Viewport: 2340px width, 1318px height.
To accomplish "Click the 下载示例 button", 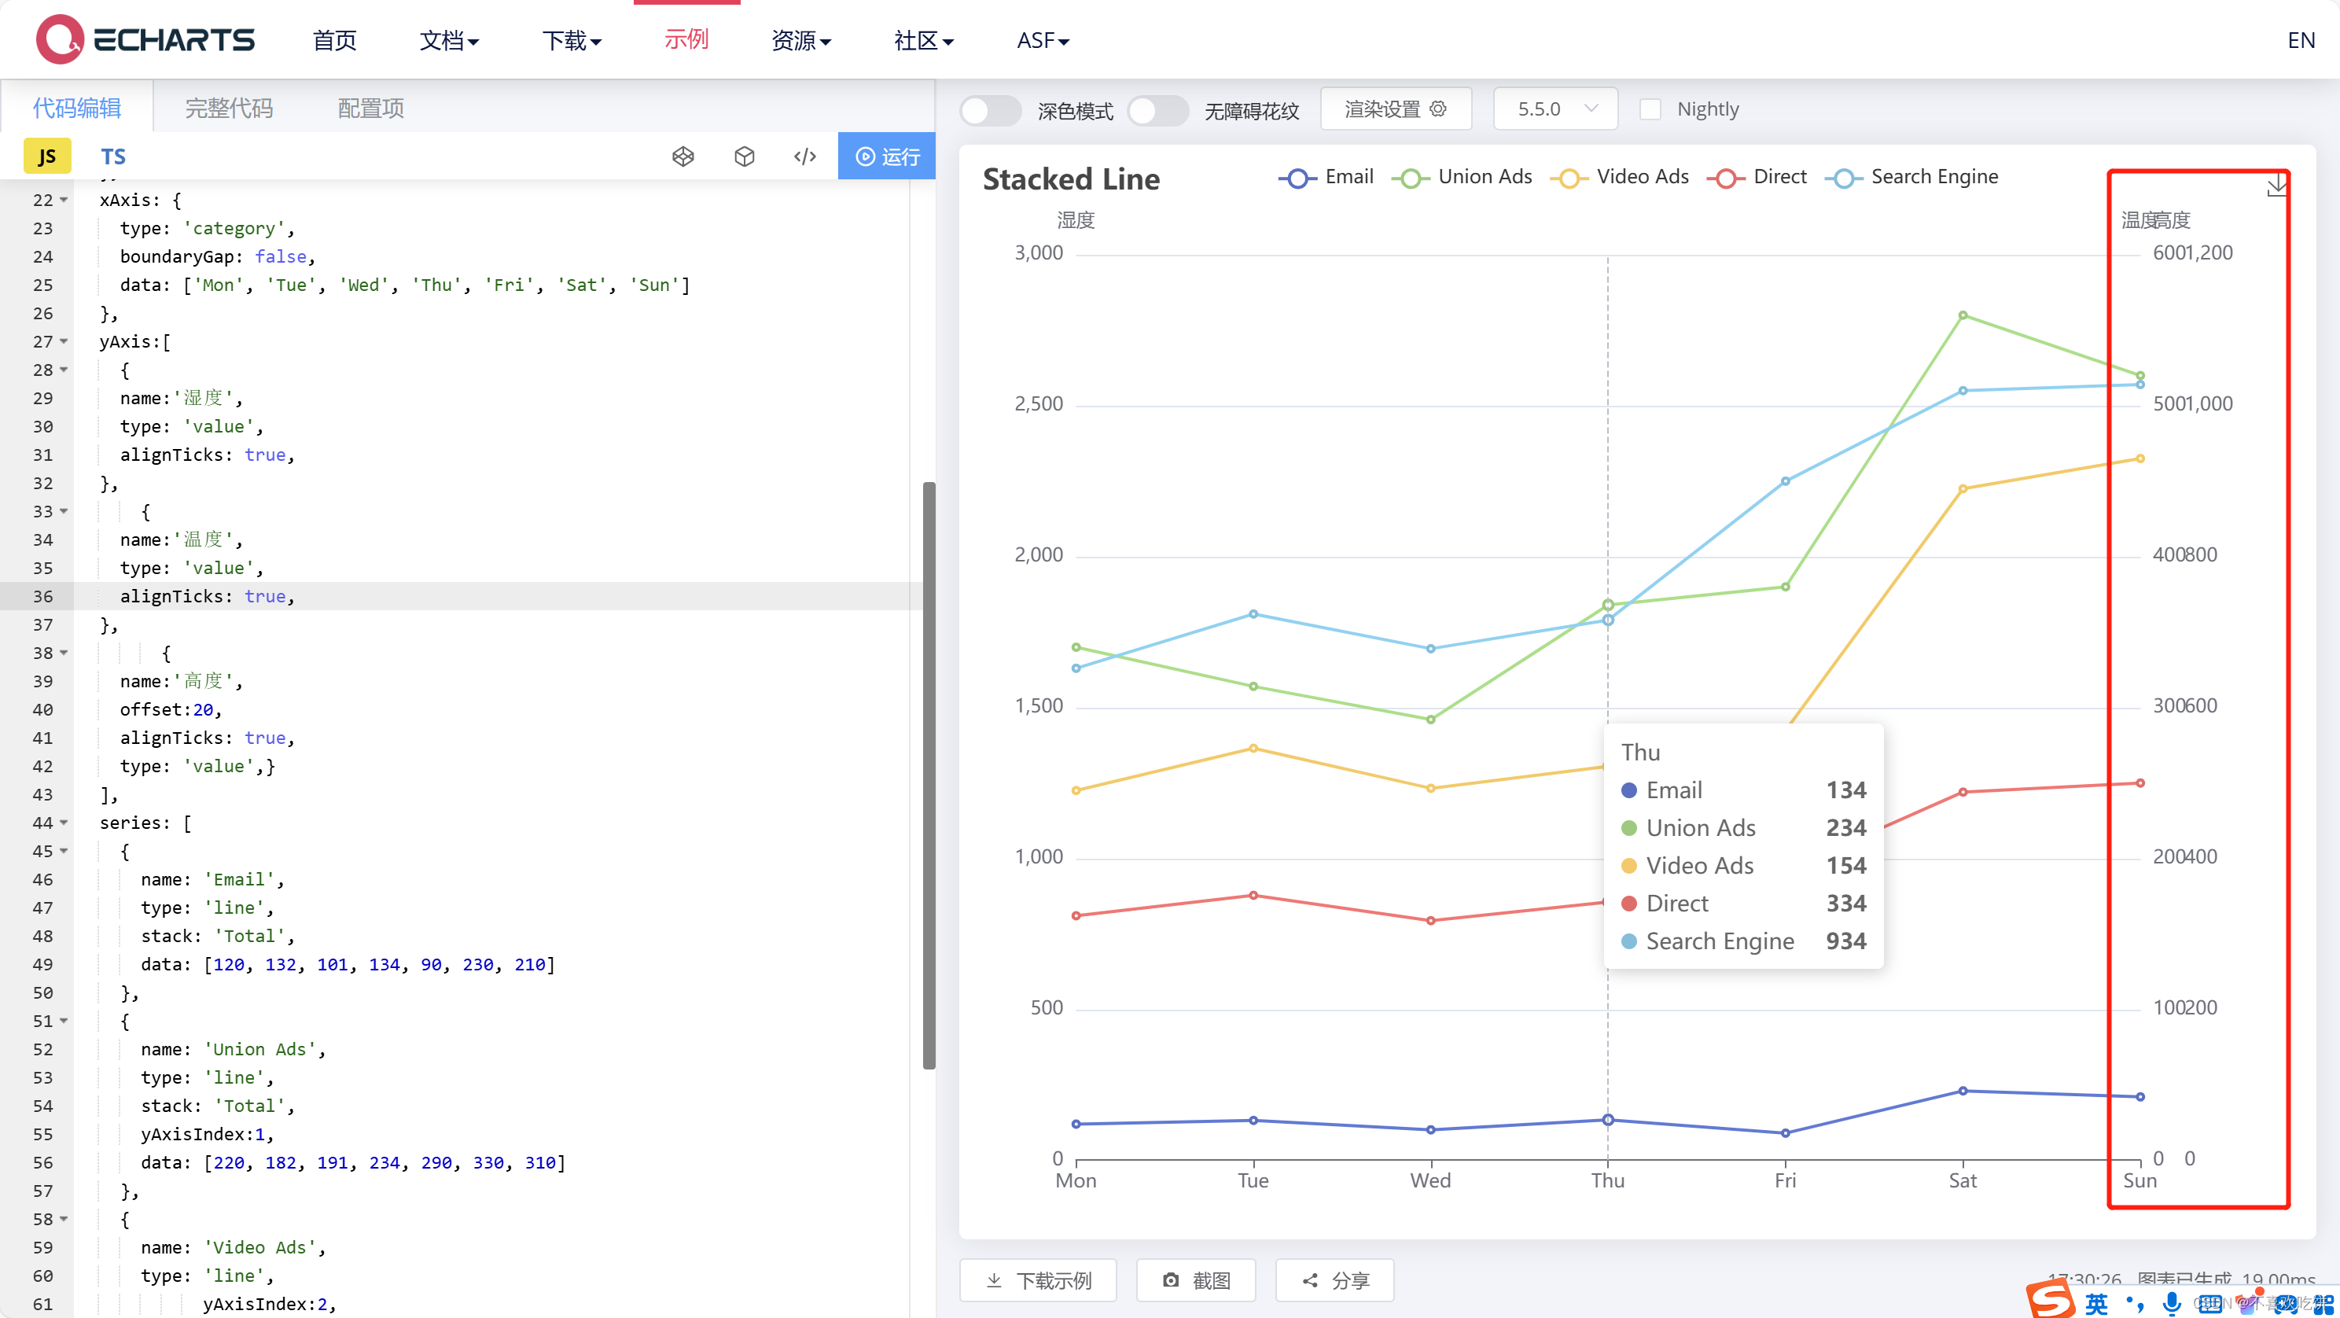I will pos(1038,1279).
